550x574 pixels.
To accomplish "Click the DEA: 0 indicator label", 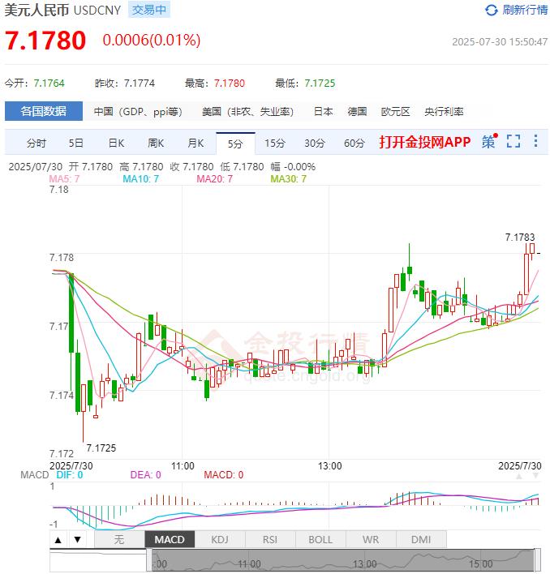I will (145, 475).
